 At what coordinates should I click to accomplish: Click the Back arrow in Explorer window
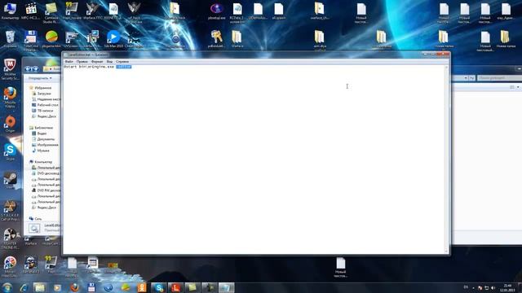pyautogui.click(x=29, y=68)
